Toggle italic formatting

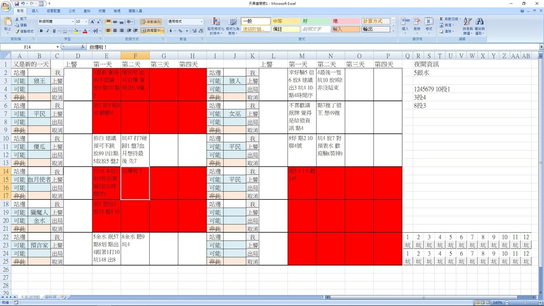(47, 31)
